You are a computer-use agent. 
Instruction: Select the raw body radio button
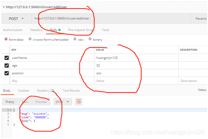coord(75,39)
